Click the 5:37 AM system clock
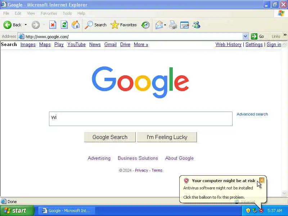The width and height of the screenshot is (288, 216). click(275, 211)
